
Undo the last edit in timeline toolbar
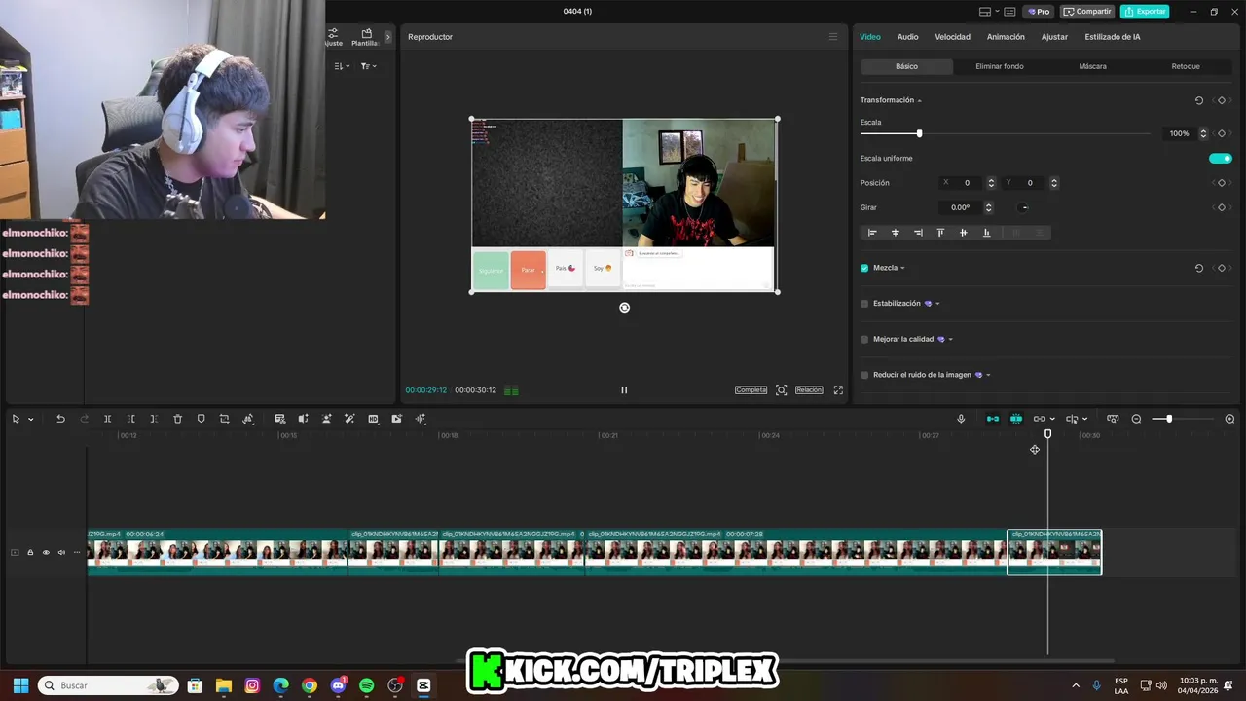[60, 419]
